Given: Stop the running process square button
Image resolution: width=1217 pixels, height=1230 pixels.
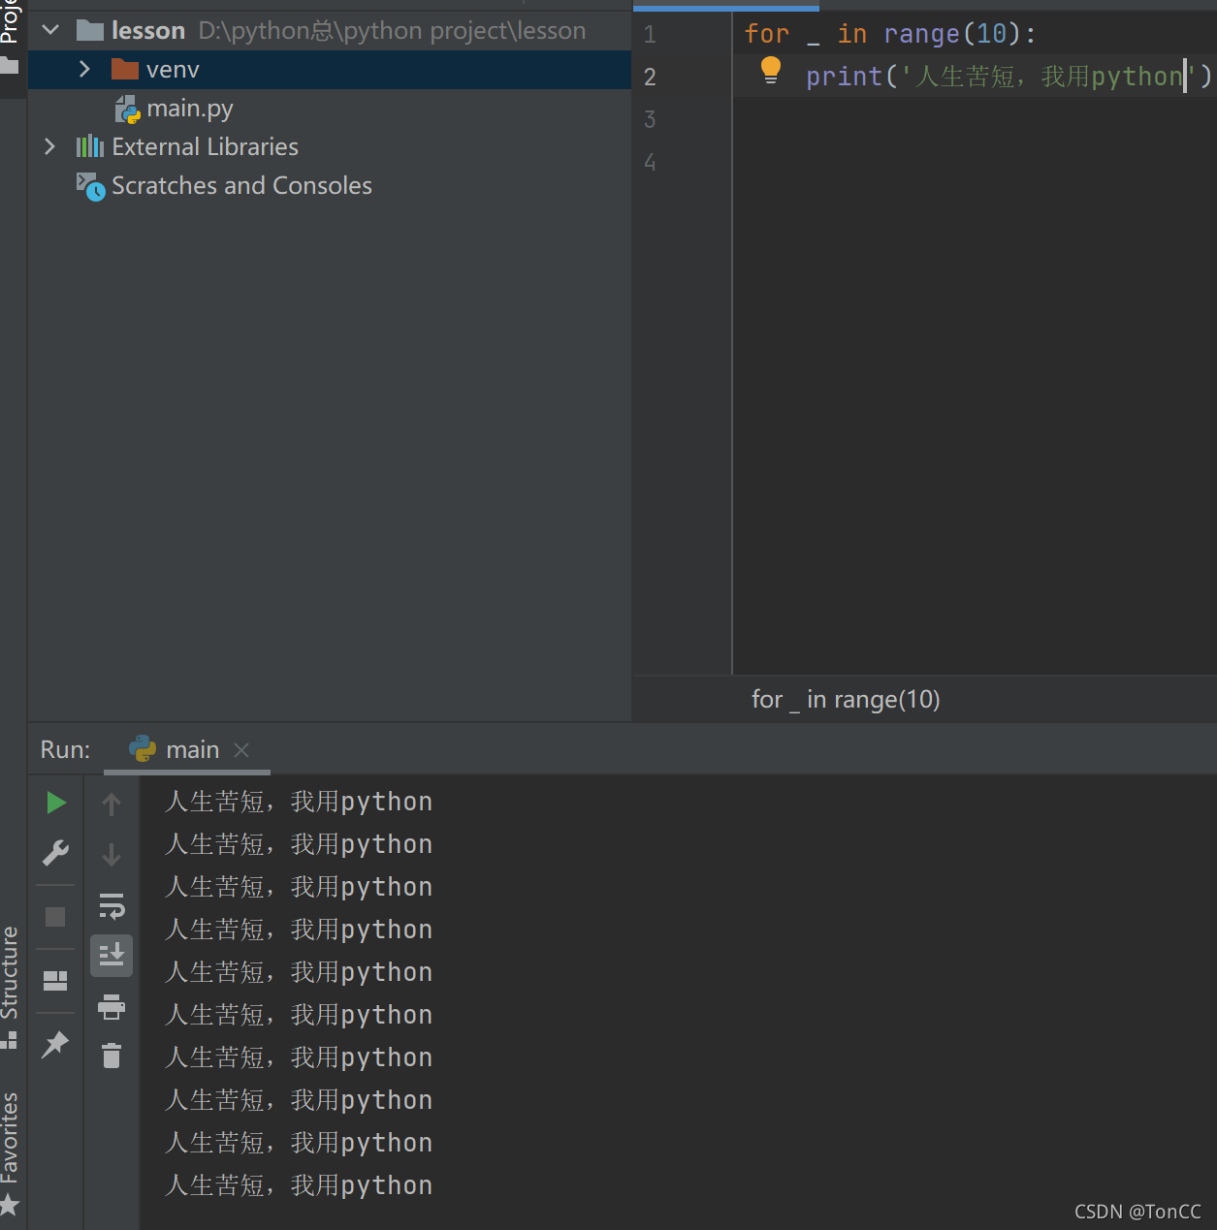Looking at the screenshot, I should click(55, 917).
